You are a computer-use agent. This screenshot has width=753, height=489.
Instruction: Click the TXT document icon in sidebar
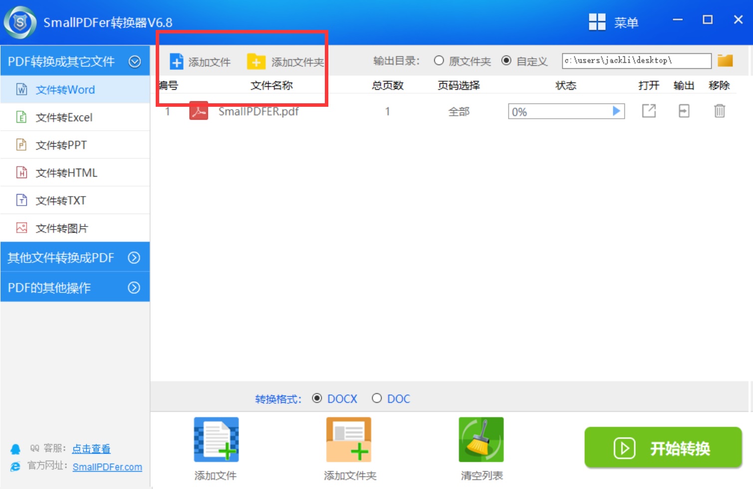(x=21, y=200)
